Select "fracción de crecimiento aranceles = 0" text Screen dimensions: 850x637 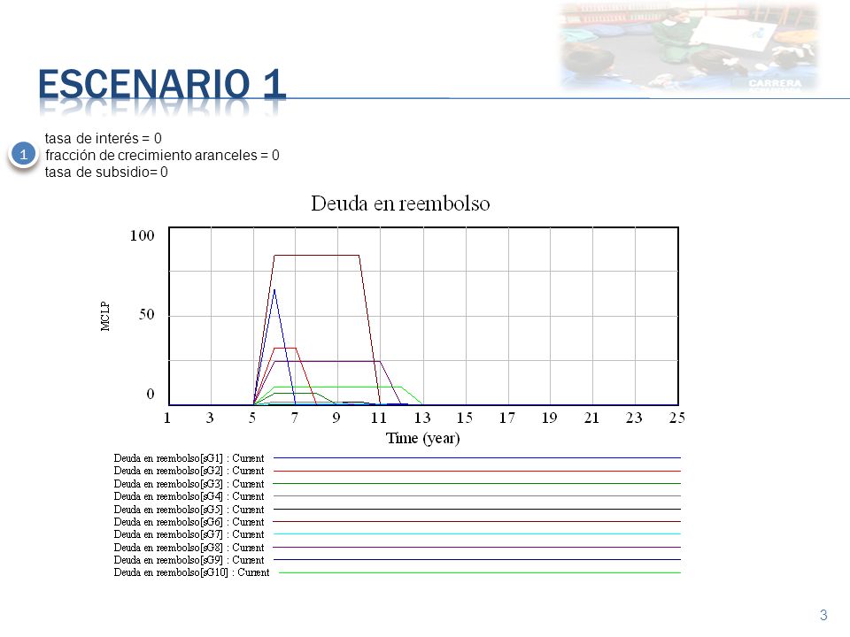tap(162, 156)
